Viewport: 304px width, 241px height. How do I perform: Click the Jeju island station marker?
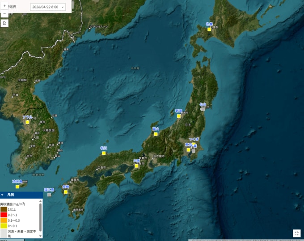click(17, 187)
